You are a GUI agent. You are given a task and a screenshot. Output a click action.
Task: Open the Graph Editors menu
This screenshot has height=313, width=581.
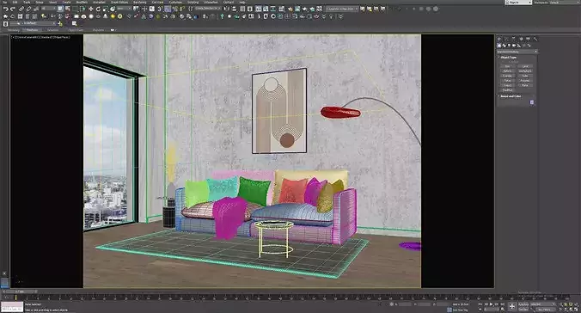click(x=119, y=3)
